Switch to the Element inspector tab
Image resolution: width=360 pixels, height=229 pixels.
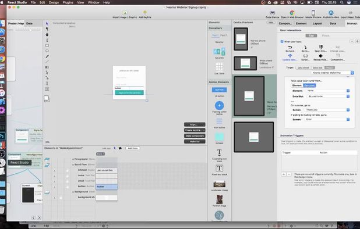(301, 23)
